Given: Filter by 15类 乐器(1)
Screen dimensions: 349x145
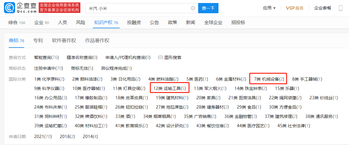Looking at the screenshot, I should [287, 88].
